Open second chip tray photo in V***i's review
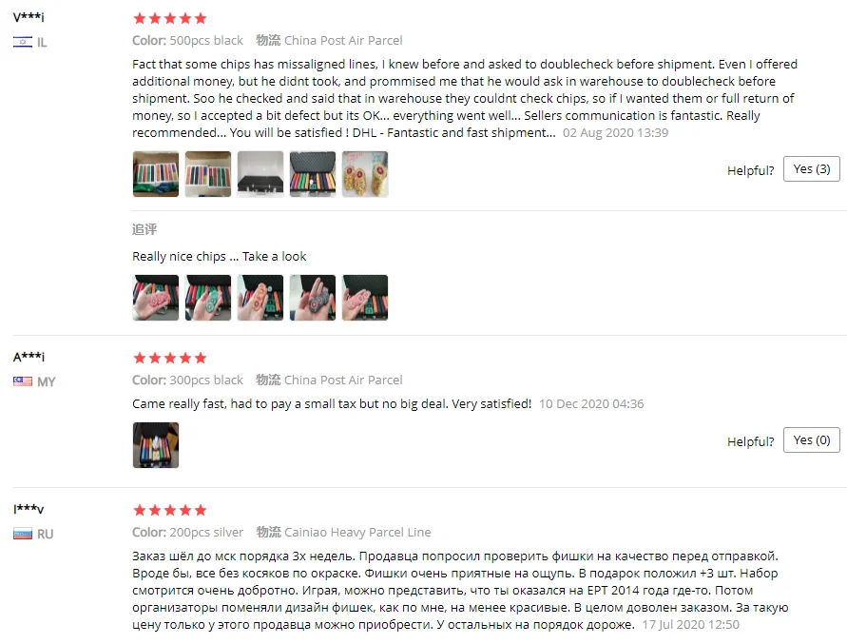The width and height of the screenshot is (847, 644). click(x=208, y=174)
